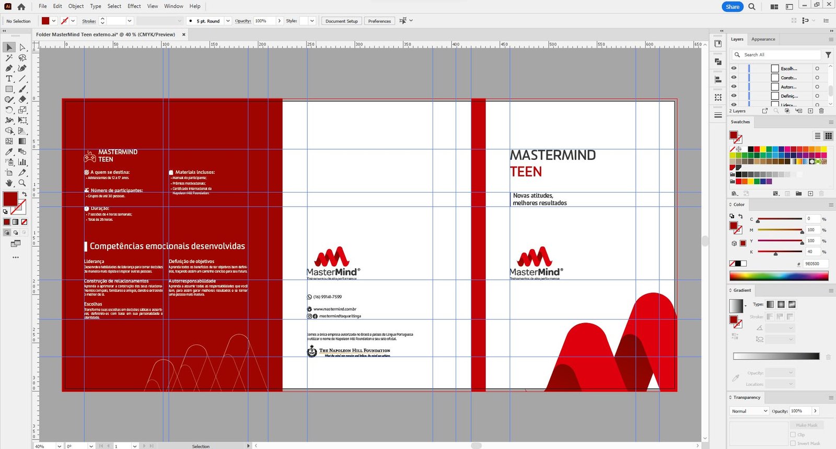Toggle visibility of the Escolh... layer
The height and width of the screenshot is (449, 836).
[734, 68]
